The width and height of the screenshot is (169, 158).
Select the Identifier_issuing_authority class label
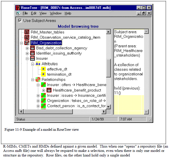(x=59, y=53)
